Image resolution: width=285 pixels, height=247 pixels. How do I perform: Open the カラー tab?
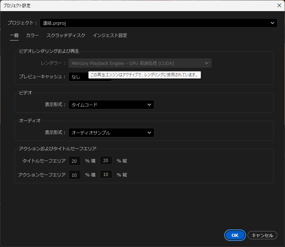click(x=33, y=35)
